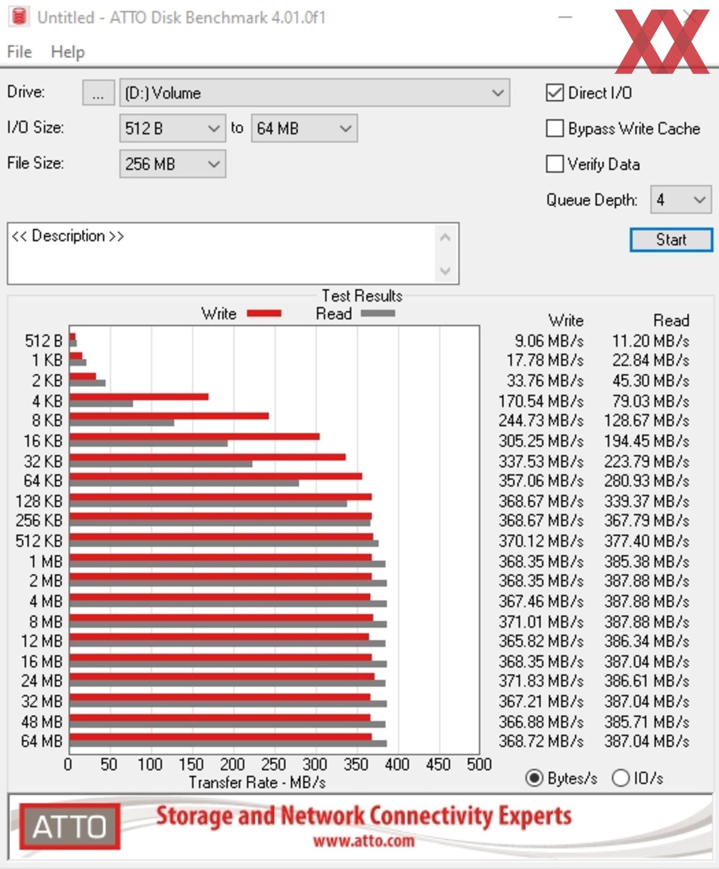Click the Read column header

point(671,321)
